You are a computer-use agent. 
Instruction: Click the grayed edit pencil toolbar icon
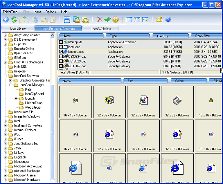pos(53,19)
